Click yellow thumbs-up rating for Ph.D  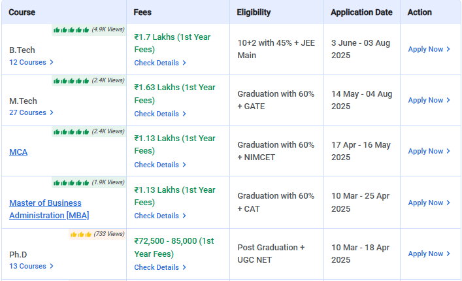[x=80, y=234]
